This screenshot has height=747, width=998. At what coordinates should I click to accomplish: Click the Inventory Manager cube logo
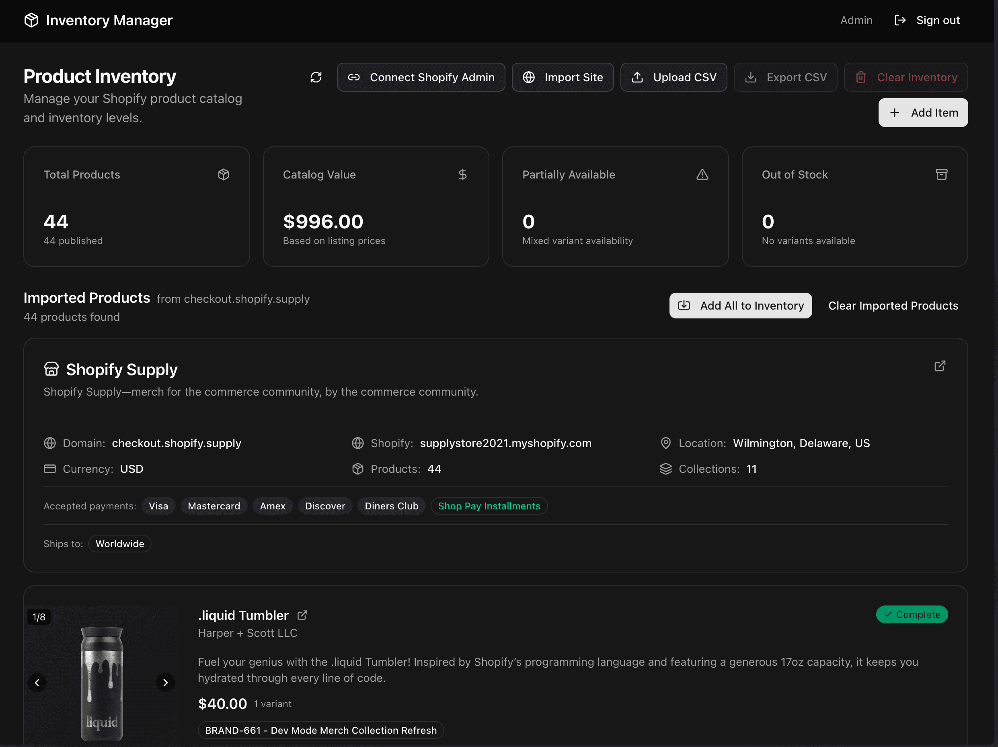tap(31, 20)
